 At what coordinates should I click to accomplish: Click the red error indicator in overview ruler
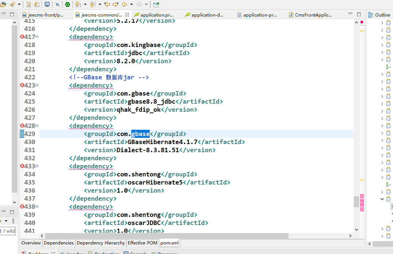point(362,22)
